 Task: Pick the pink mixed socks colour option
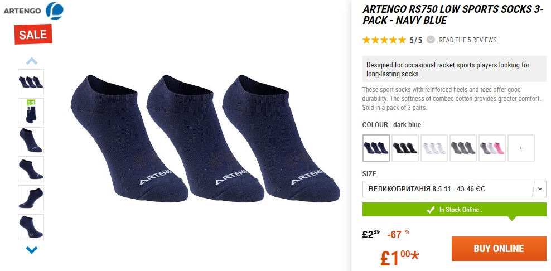(492, 148)
